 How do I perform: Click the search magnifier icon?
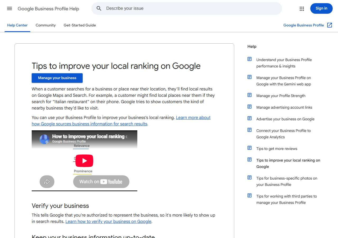click(x=99, y=8)
